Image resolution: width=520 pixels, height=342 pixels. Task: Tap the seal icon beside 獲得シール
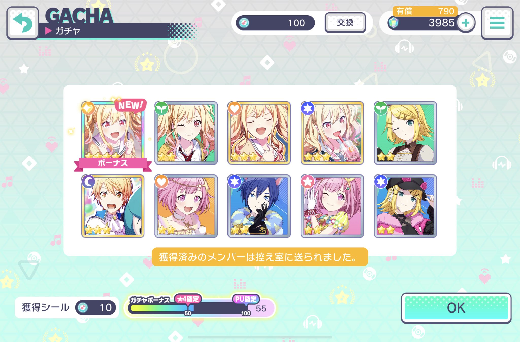[x=83, y=308]
